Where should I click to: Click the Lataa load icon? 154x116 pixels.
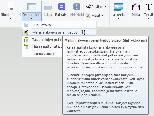(48, 7)
